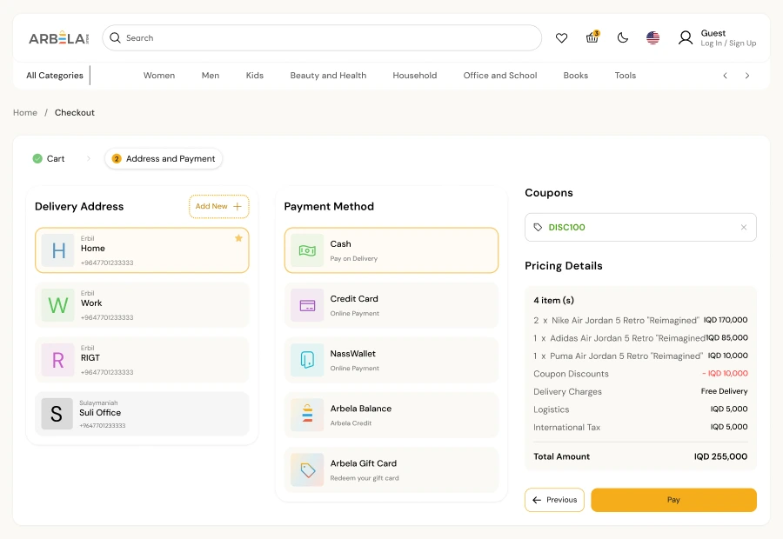
Task: Open the Kids category
Action: [255, 76]
